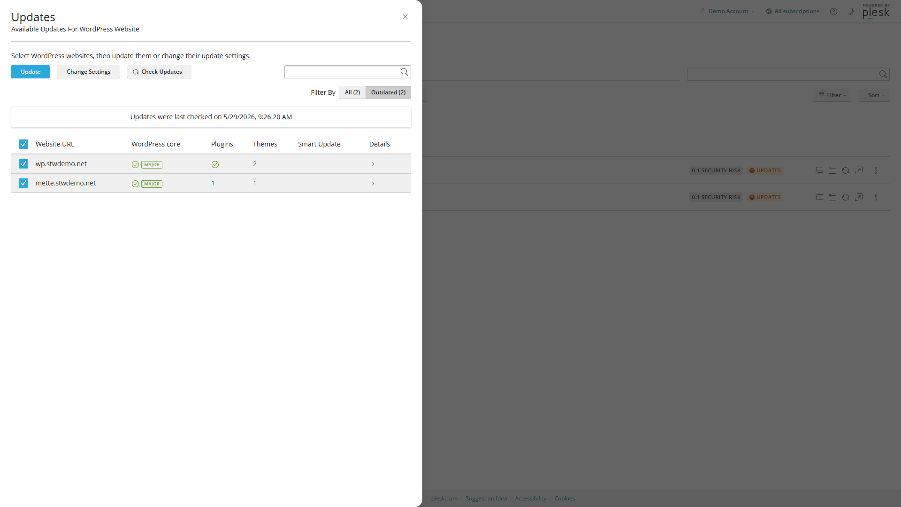The height and width of the screenshot is (507, 901).
Task: Click the MAJOR badge for wp.stwdemo.net
Action: (152, 165)
